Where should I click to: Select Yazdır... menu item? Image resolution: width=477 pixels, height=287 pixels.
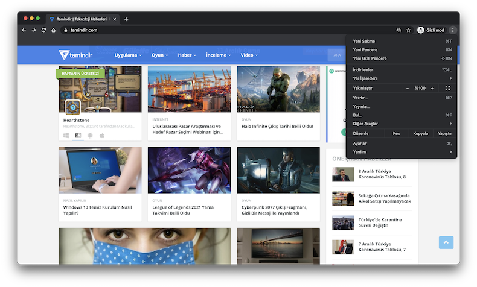[402, 98]
